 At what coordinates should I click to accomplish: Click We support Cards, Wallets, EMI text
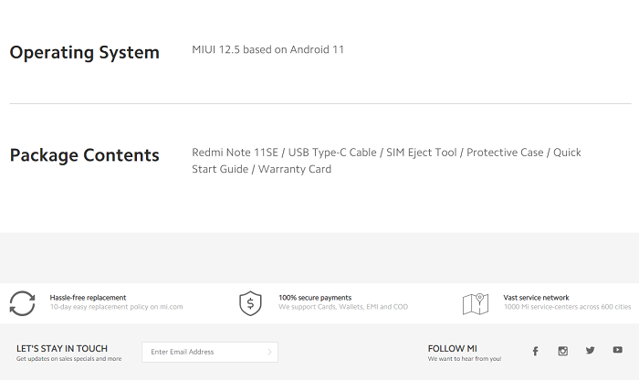[343, 307]
